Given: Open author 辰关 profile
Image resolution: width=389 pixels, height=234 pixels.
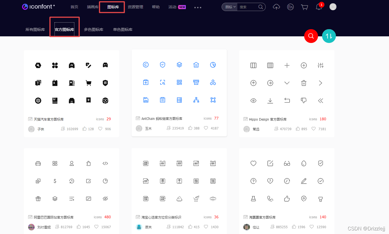Looking at the screenshot, I should click(148, 227).
